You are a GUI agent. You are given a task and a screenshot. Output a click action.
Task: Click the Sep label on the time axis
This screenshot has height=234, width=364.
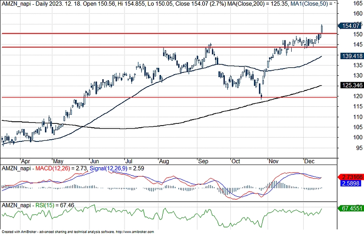click(x=203, y=161)
